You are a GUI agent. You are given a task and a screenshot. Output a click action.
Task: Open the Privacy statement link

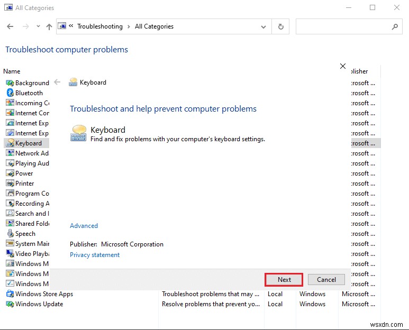(x=95, y=255)
